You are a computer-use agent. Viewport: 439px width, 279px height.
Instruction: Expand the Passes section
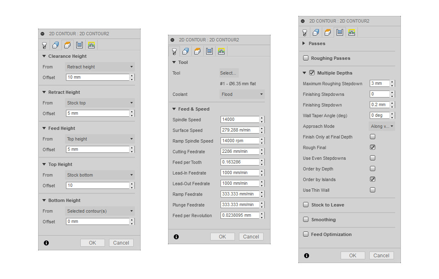pos(304,43)
